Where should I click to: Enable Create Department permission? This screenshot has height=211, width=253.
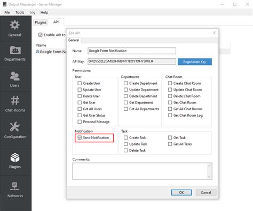pyautogui.click(x=126, y=83)
